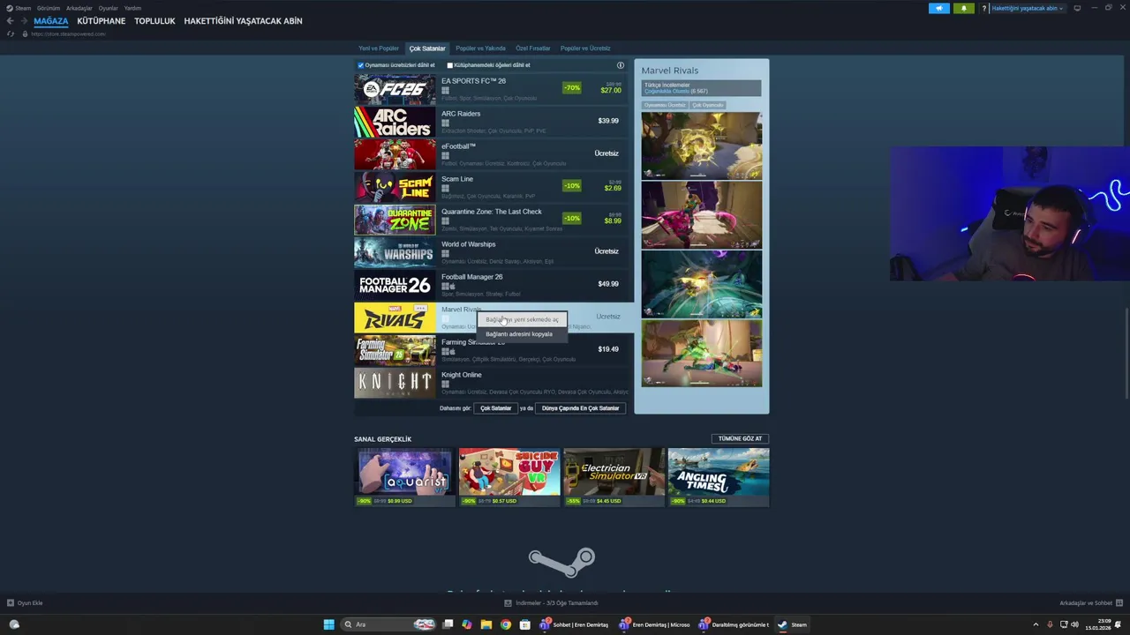This screenshot has width=1130, height=635.
Task: Open the Oyunlar menu
Action: [108, 8]
